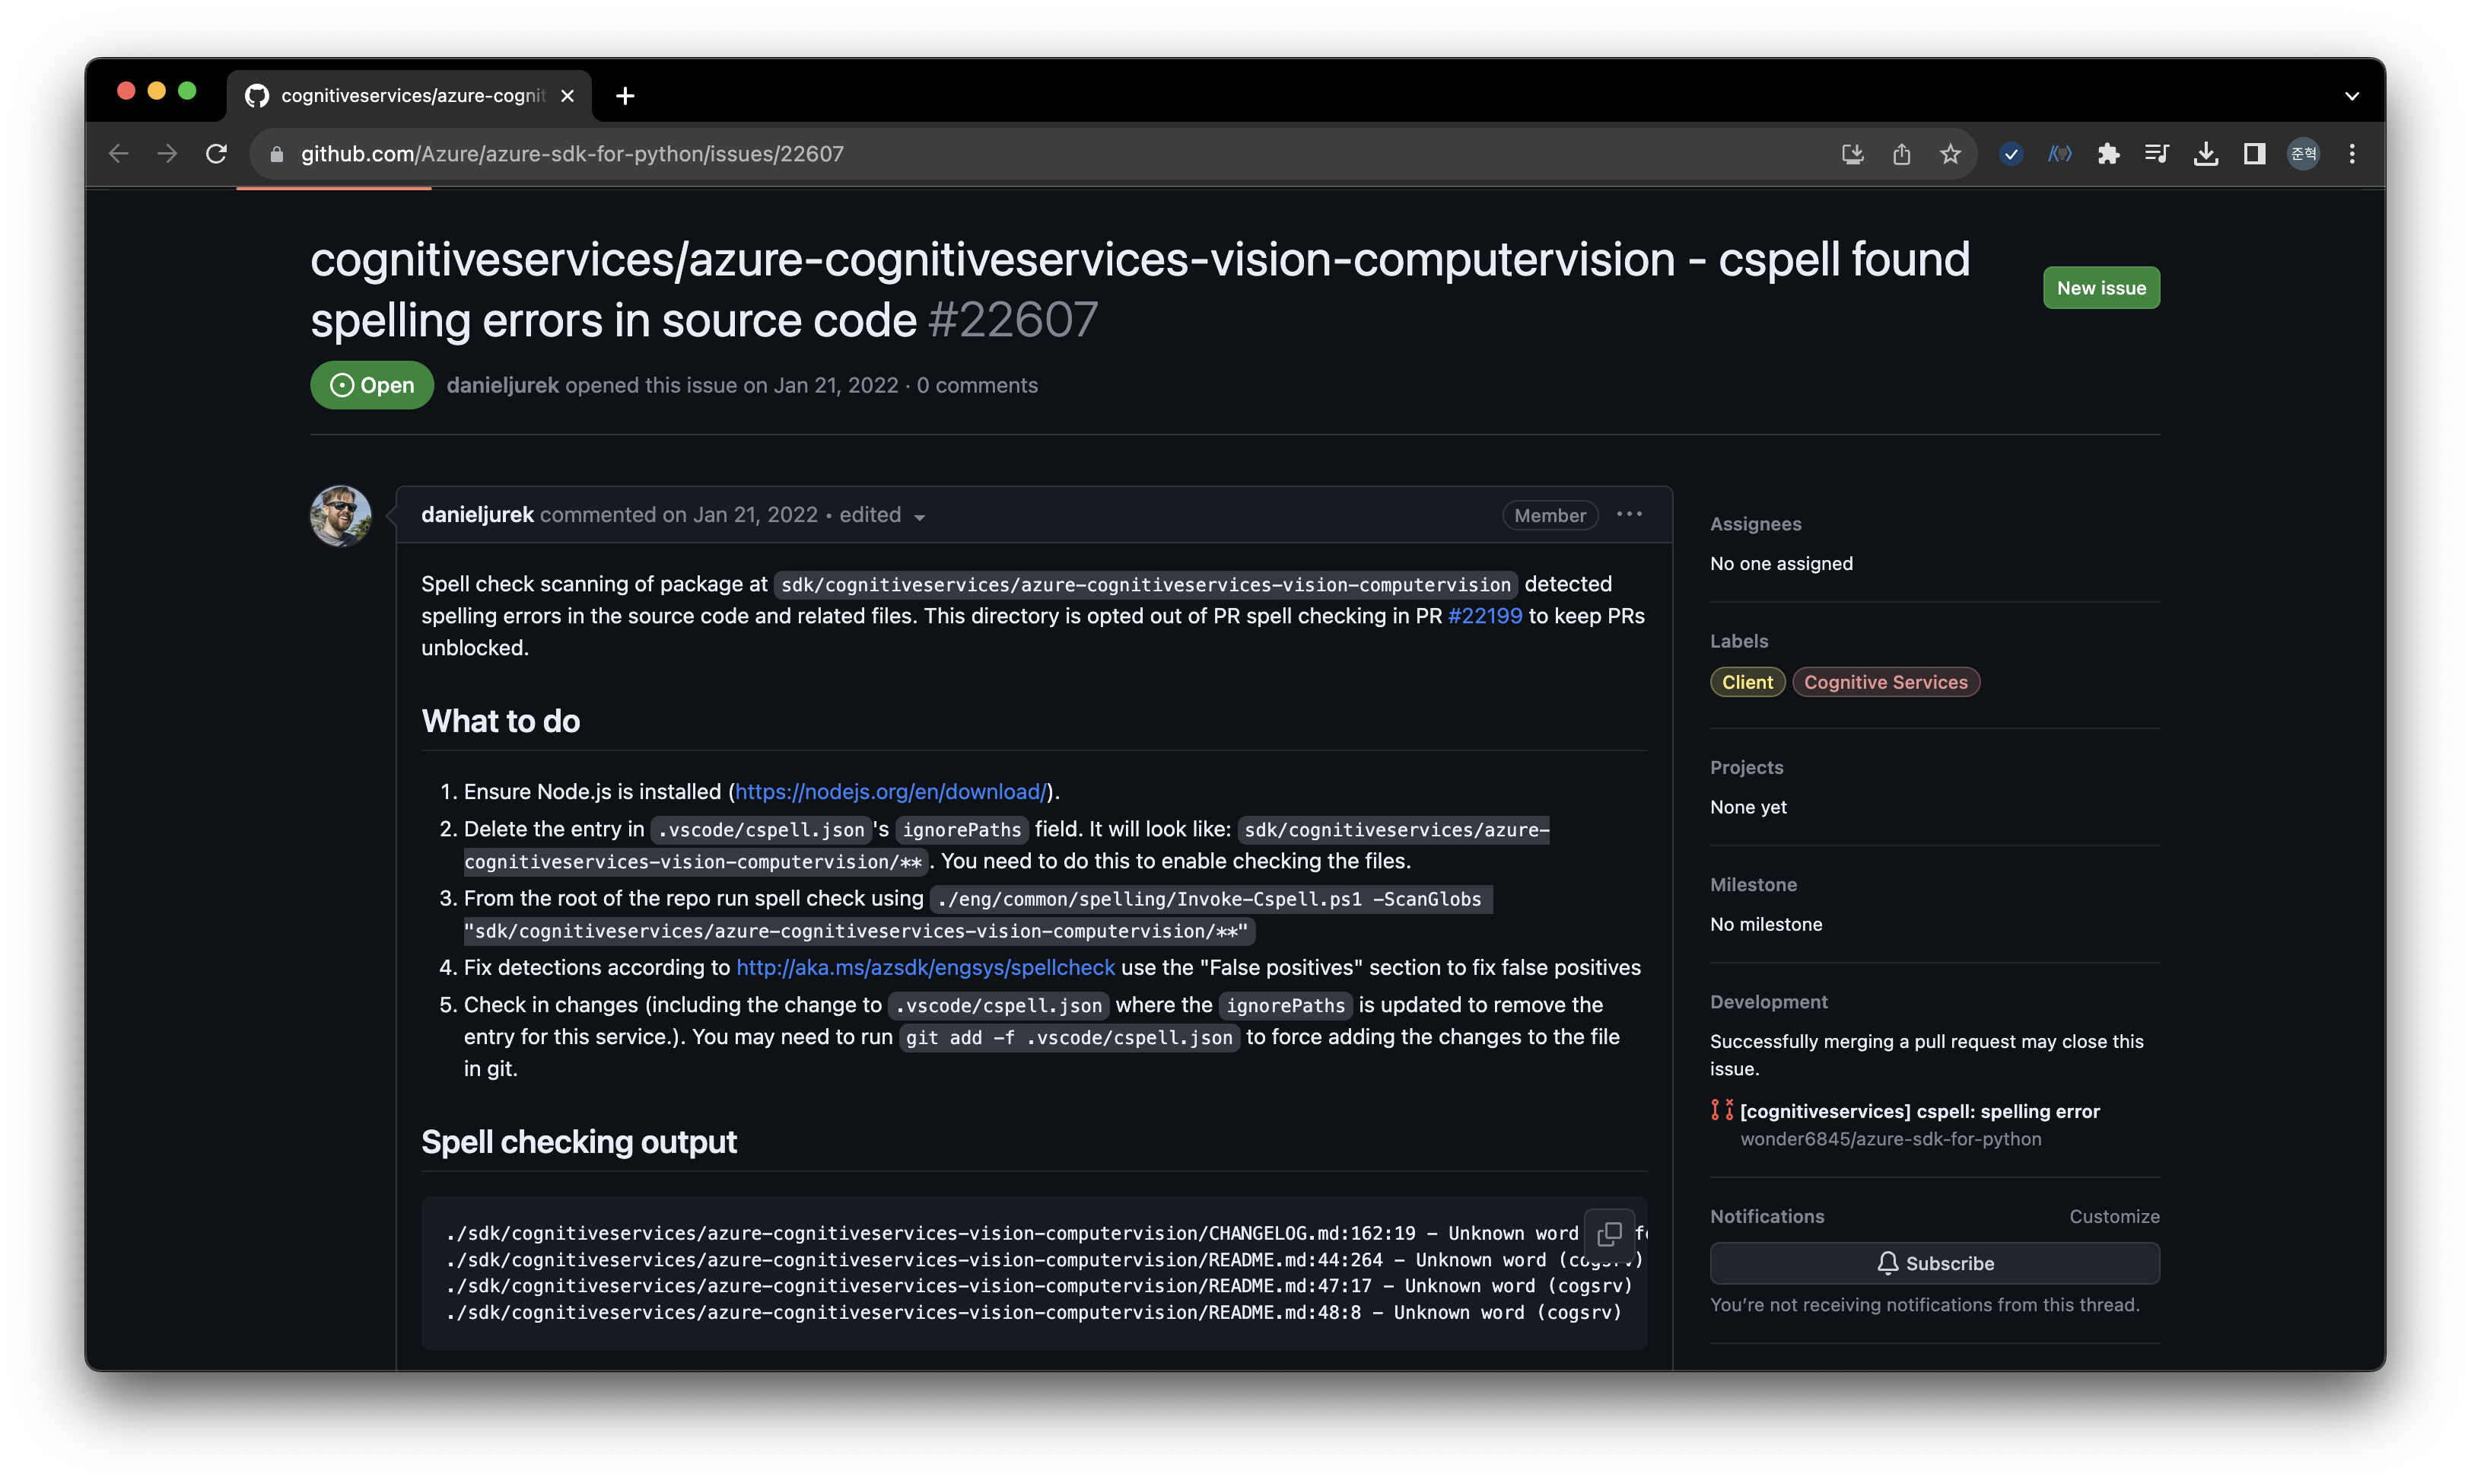Install the page as an app

pyautogui.click(x=1852, y=154)
